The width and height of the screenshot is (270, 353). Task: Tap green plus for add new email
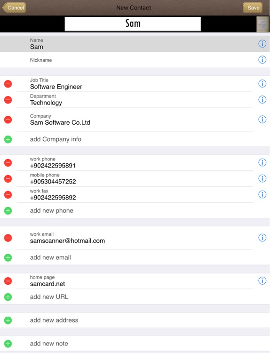pyautogui.click(x=8, y=257)
